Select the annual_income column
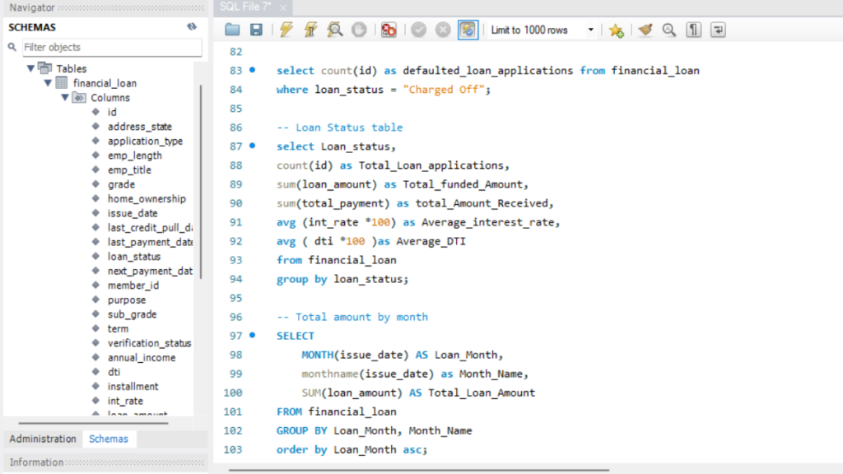Image resolution: width=843 pixels, height=474 pixels. 142,357
